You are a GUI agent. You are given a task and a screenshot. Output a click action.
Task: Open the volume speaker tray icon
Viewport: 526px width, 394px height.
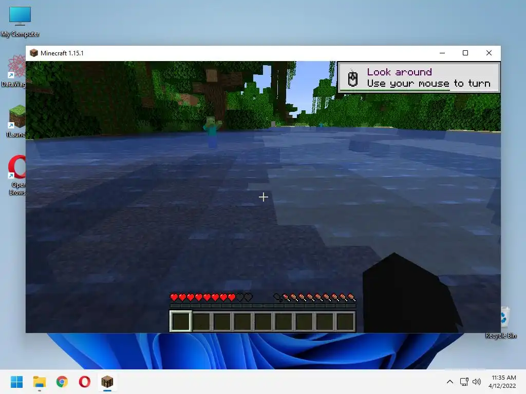(476, 382)
